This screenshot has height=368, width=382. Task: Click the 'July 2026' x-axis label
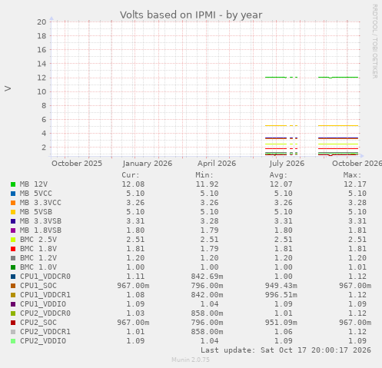click(x=287, y=164)
